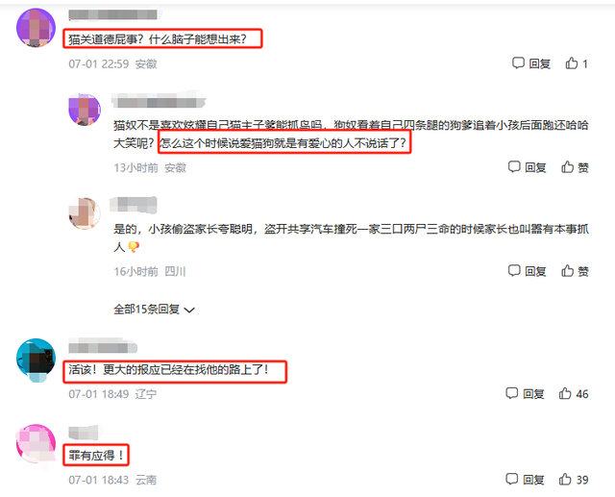
Task: Click 回复 on the 13小时前 reply
Action: [536, 167]
